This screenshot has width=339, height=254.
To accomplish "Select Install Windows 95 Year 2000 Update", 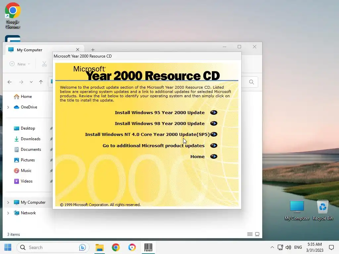I will (160, 112).
